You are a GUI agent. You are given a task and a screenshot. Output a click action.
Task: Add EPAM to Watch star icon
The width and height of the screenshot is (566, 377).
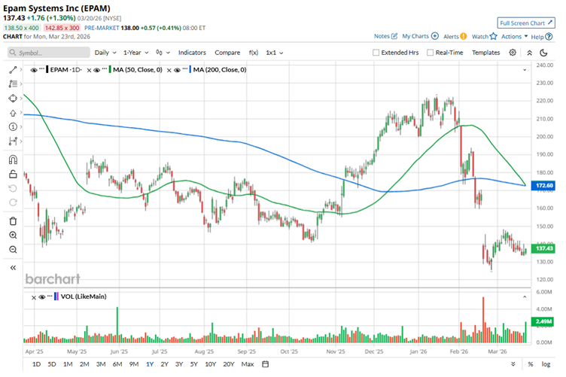click(x=494, y=36)
